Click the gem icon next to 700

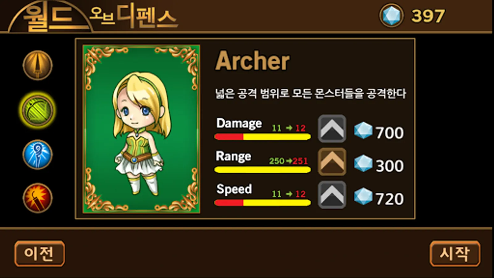pos(363,130)
